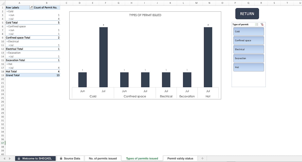Add a new sheet with plus icon
Screen dimensions: 302x162
202,158
